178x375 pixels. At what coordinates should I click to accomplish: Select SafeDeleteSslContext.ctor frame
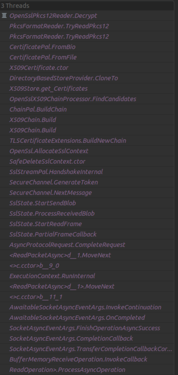[87, 161]
